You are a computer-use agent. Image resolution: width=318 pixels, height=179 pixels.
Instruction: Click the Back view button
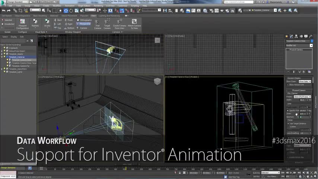[58, 20]
